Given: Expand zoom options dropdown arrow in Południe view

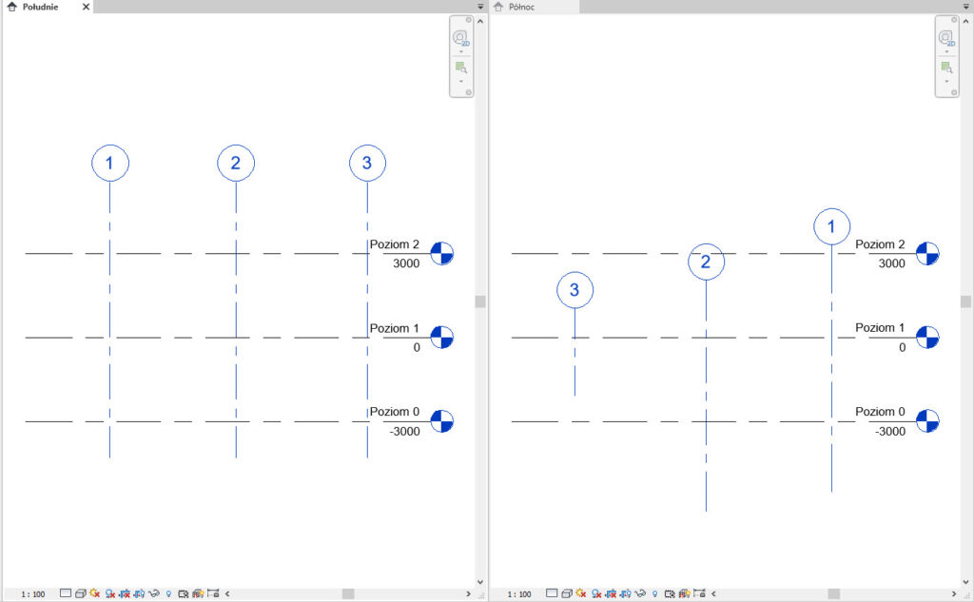Looking at the screenshot, I should (x=461, y=81).
